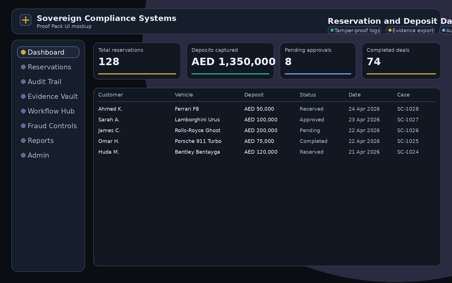Open case SC-1028 link

tap(408, 109)
